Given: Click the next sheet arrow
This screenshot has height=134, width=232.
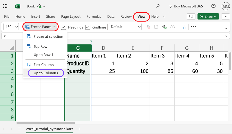Looking at the screenshot, I should [x=12, y=129].
